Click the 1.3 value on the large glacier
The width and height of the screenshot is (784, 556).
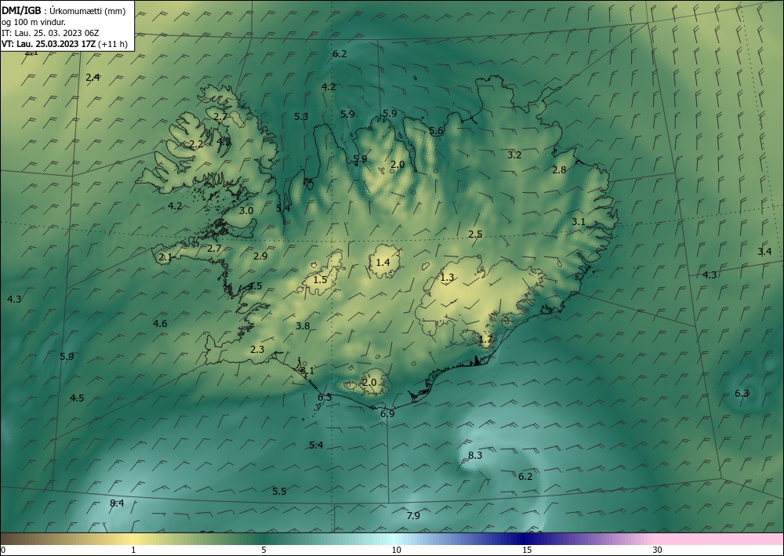click(x=447, y=278)
